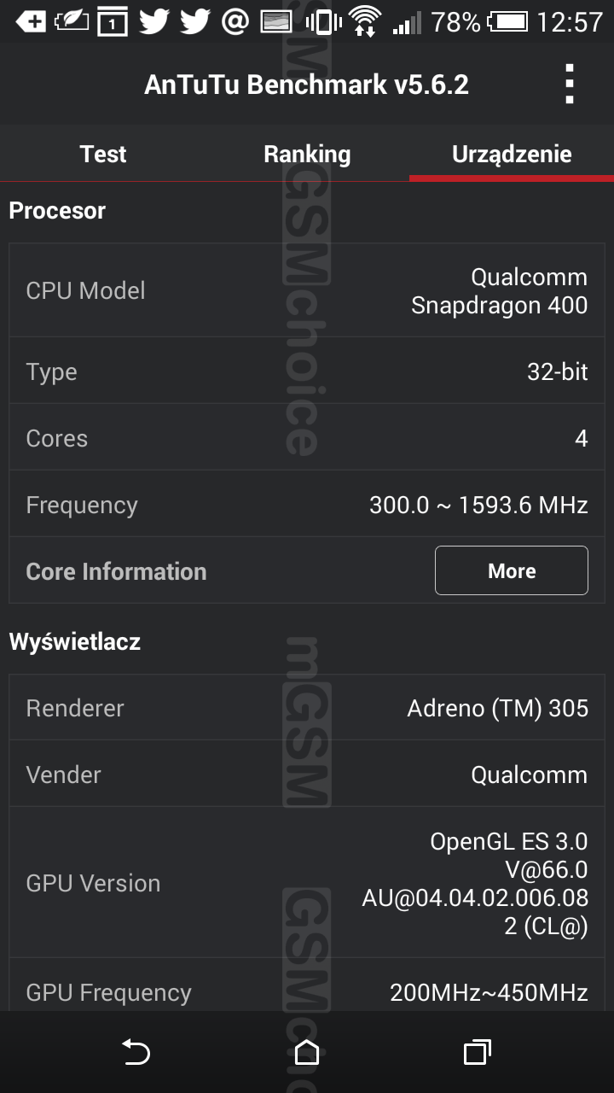Tap the GPU Frequency row
Screen dimensions: 614x1093
(307, 991)
